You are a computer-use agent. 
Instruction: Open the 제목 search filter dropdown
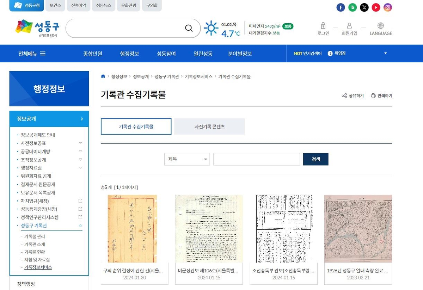(187, 159)
